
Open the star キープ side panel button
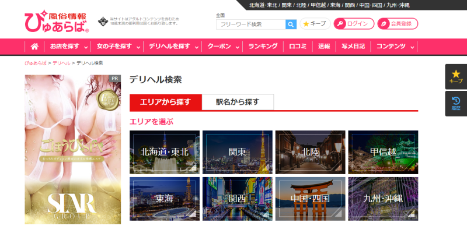pyautogui.click(x=456, y=76)
